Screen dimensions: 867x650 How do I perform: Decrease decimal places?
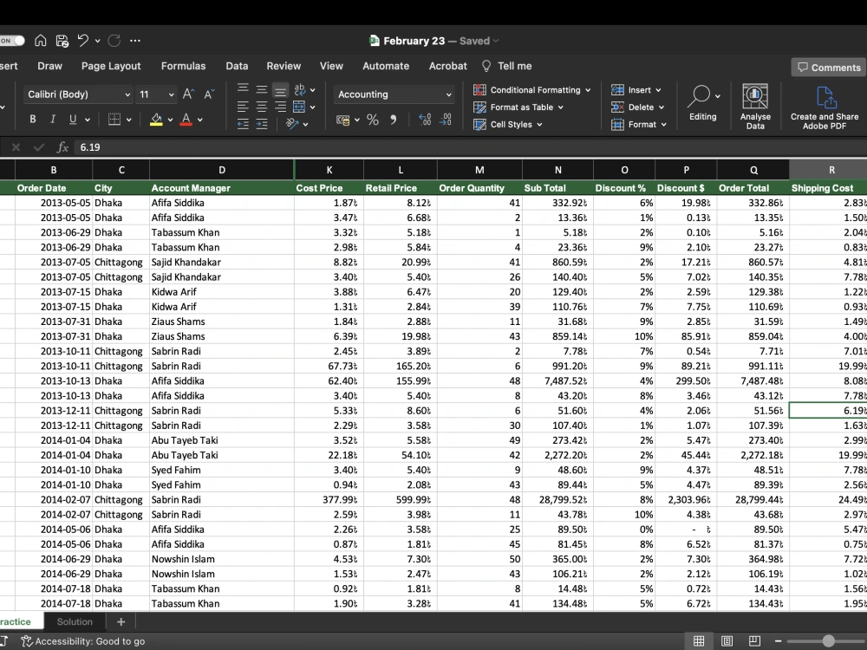pos(445,120)
